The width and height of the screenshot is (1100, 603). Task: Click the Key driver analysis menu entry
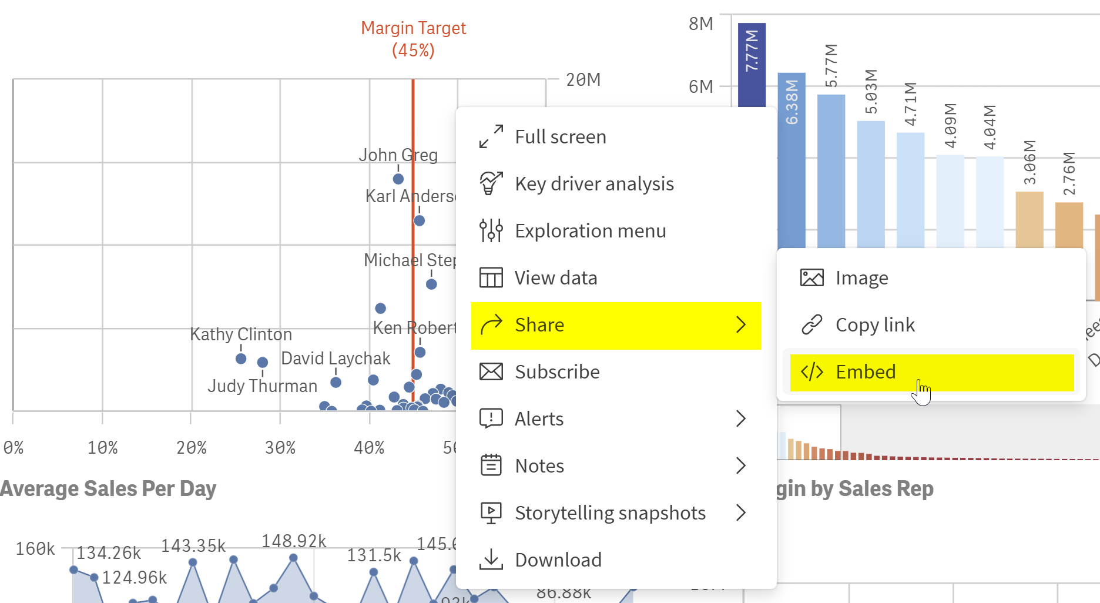[594, 183]
